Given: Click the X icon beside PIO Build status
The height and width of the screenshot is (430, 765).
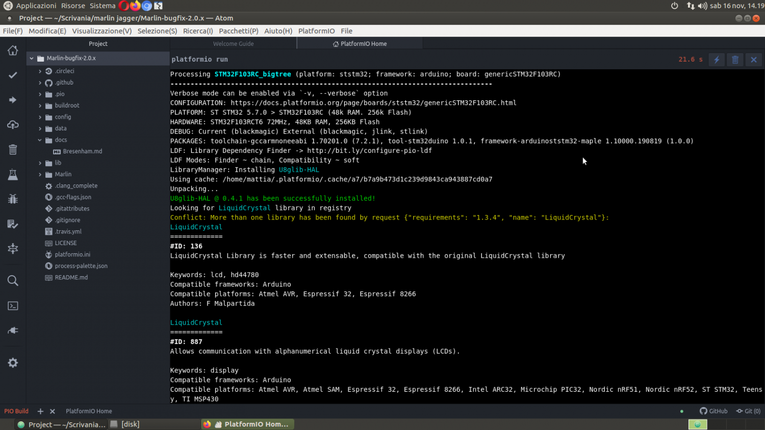Looking at the screenshot, I should point(52,411).
